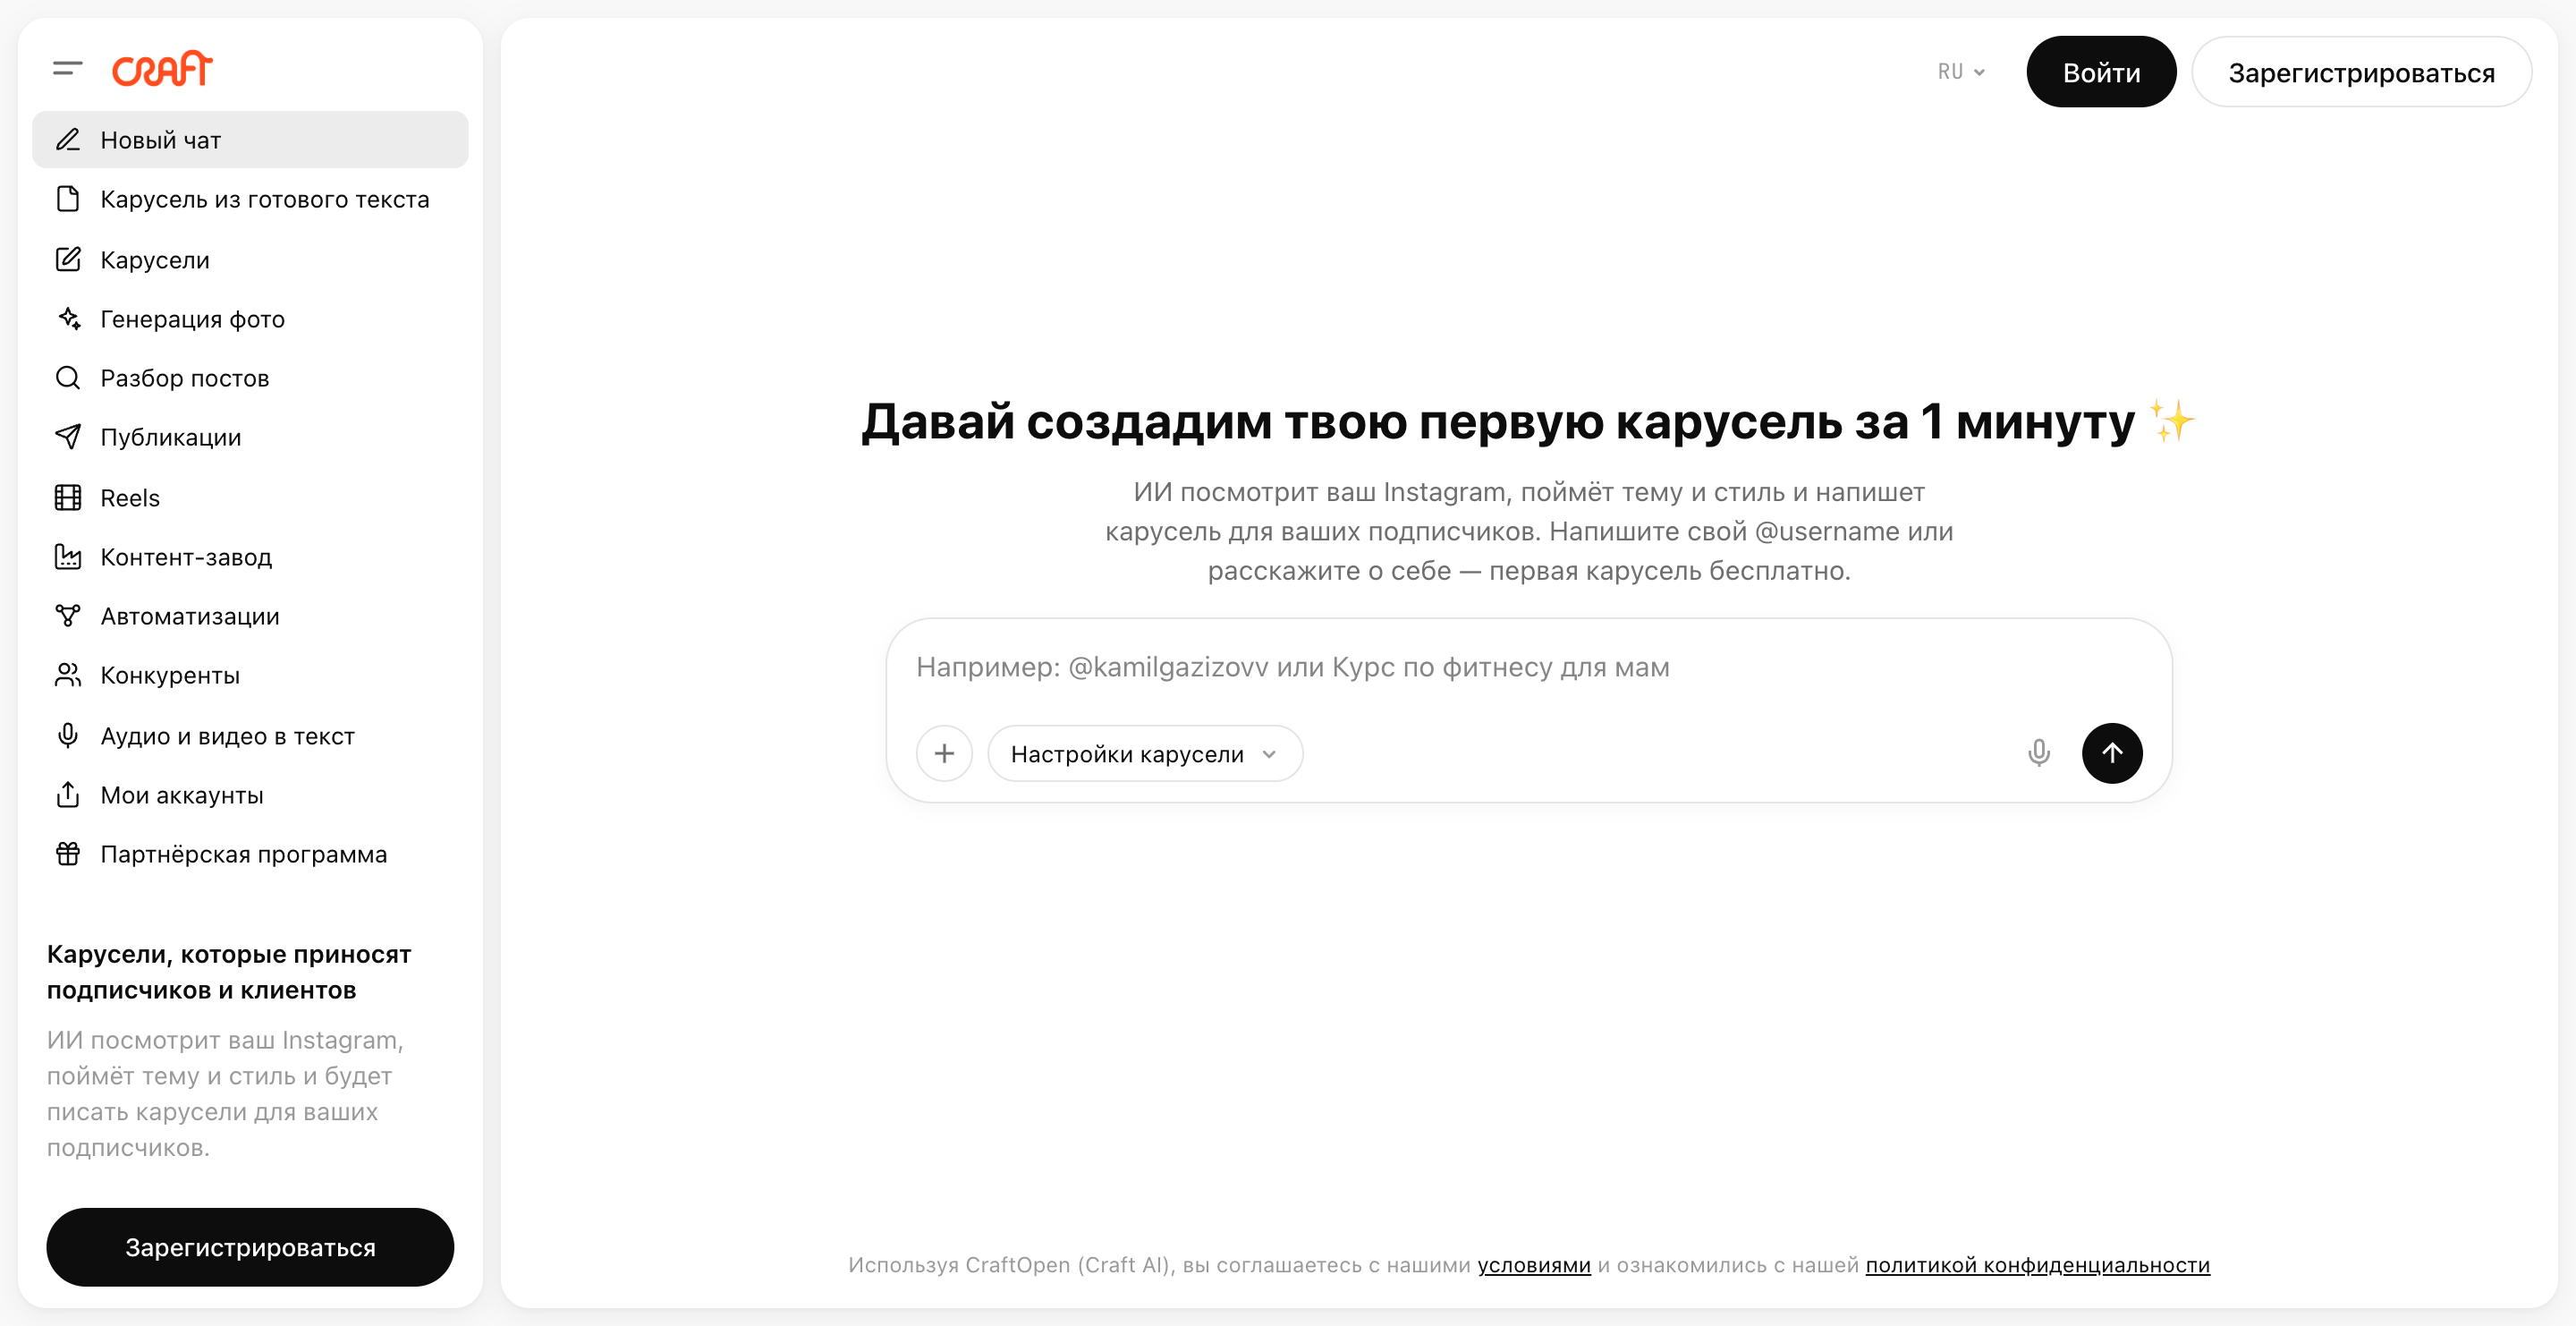This screenshot has width=2576, height=1326.
Task: Click the magnifier icon for Разбор постов
Action: 68,378
